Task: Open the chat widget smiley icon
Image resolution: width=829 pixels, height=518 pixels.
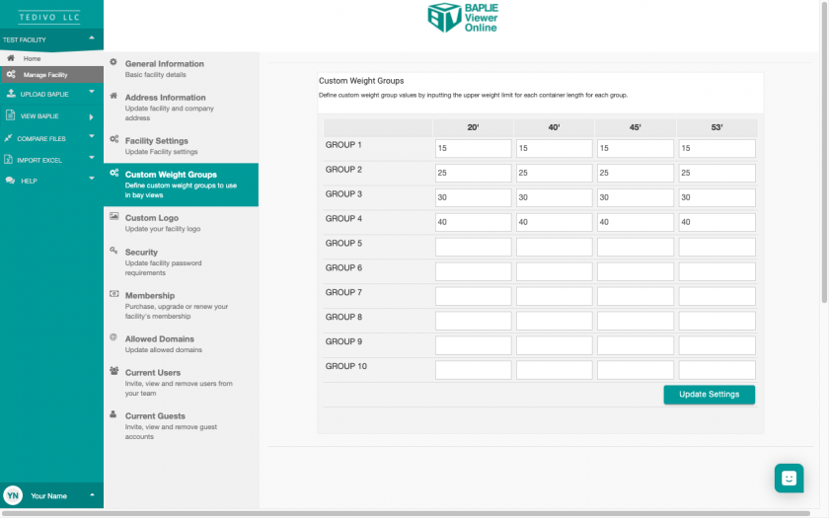Action: pos(789,479)
